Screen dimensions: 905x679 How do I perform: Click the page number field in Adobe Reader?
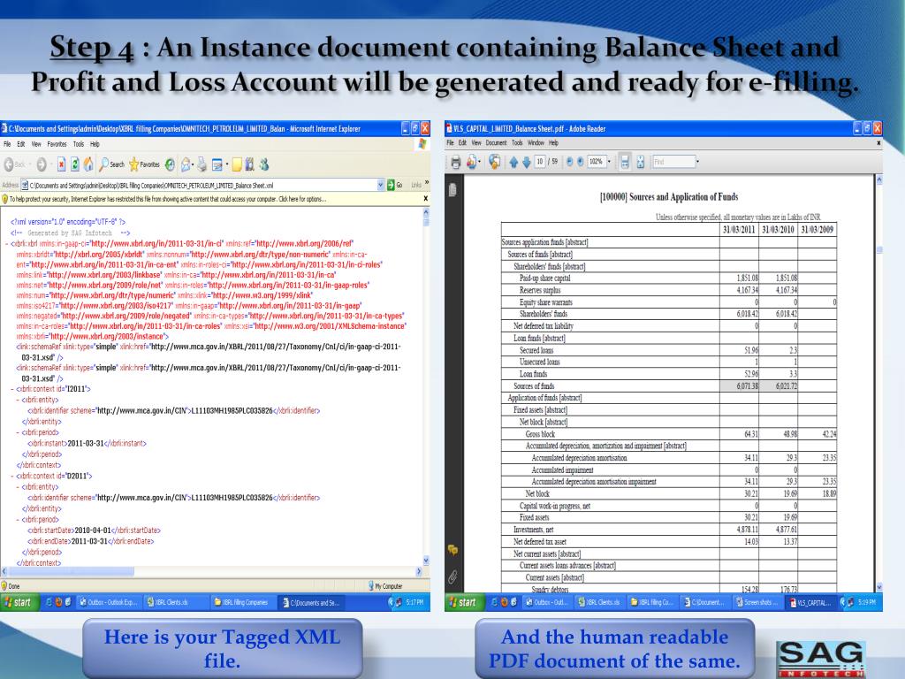point(540,162)
